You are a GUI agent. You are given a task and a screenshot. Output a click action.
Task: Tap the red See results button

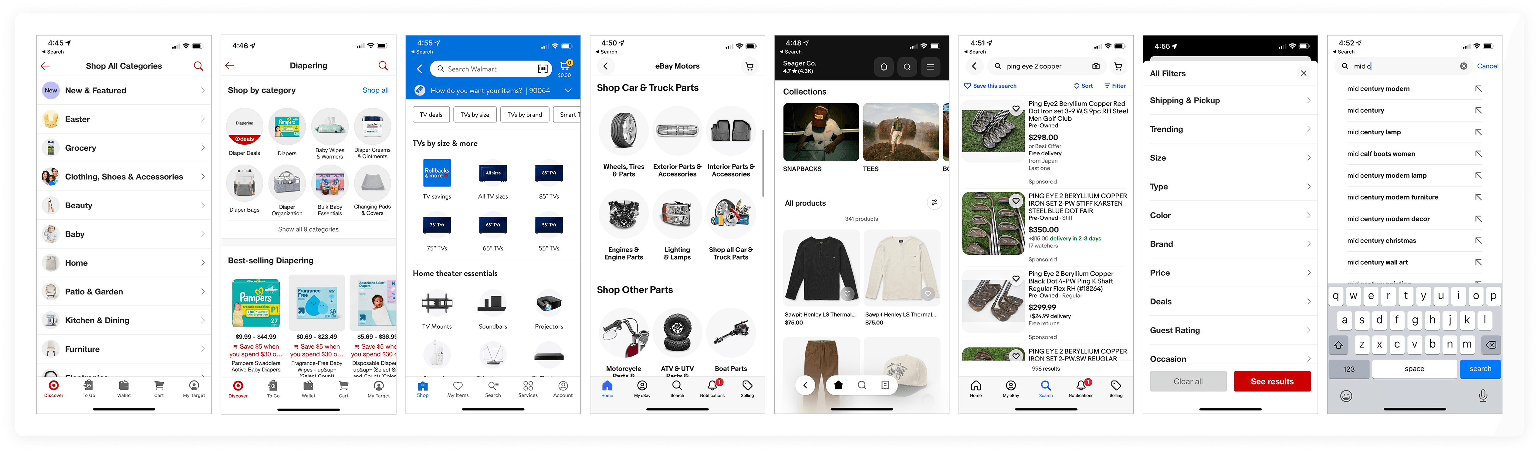1272,381
